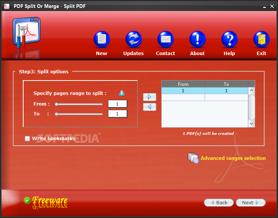Image resolution: width=278 pixels, height=218 pixels.
Task: Click the New label in toolbar
Action: [x=102, y=53]
